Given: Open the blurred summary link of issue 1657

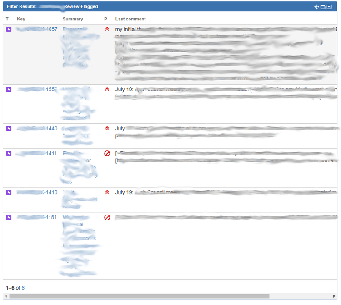Looking at the screenshot, I should [x=80, y=47].
